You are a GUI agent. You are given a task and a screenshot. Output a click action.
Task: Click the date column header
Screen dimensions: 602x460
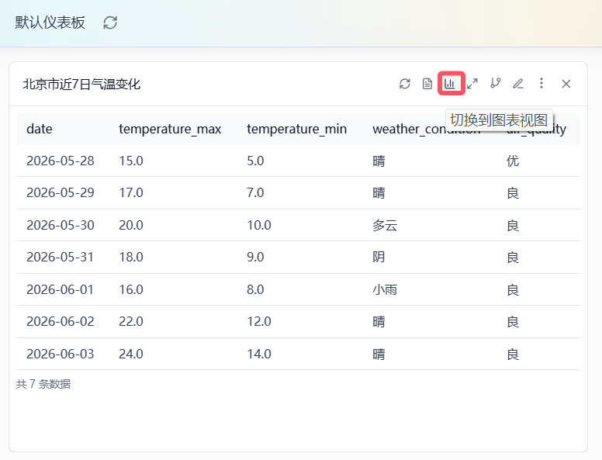[x=40, y=129]
